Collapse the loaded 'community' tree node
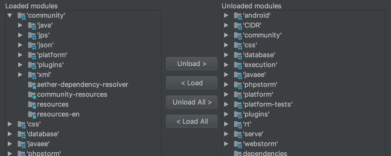Image resolution: width=391 pixels, height=156 pixels. pos(10,15)
